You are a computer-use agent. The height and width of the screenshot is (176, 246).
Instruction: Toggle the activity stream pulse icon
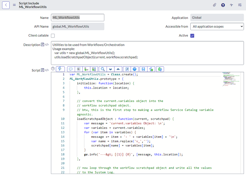point(232,5)
